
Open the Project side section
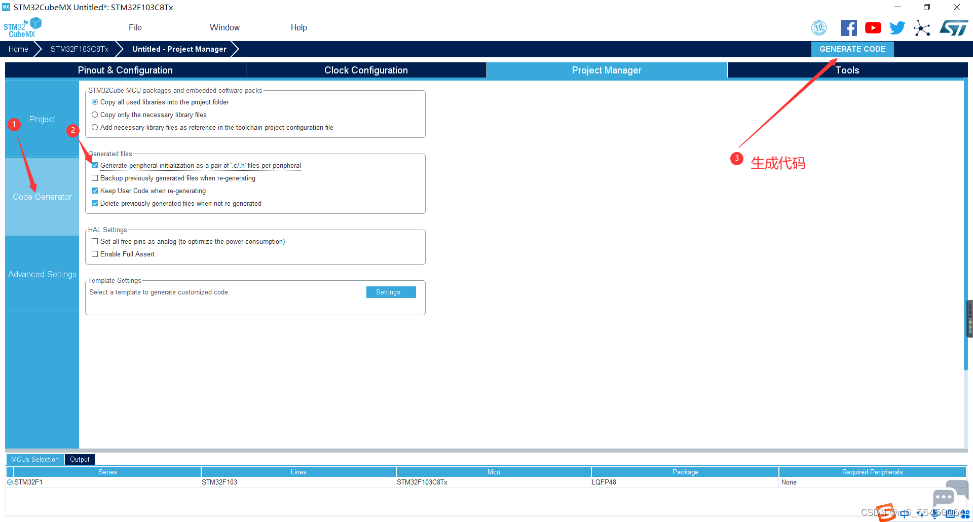tap(42, 120)
